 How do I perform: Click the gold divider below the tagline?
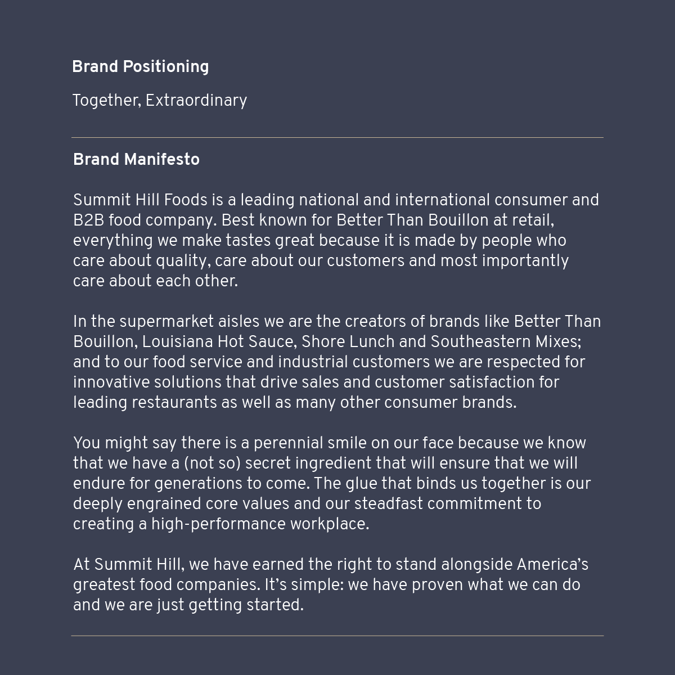[x=337, y=137]
